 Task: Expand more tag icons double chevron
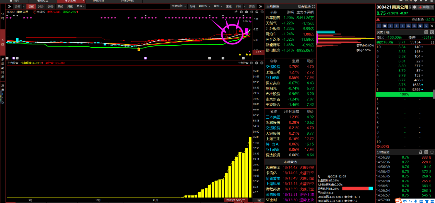[x=432, y=26]
